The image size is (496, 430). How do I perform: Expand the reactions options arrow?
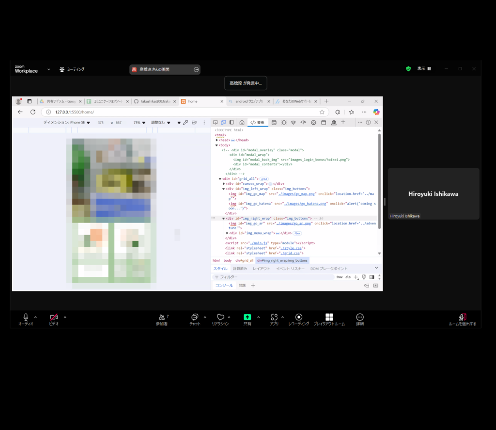[229, 317]
